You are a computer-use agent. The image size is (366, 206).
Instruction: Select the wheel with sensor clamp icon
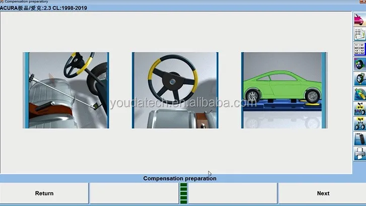[359, 79]
